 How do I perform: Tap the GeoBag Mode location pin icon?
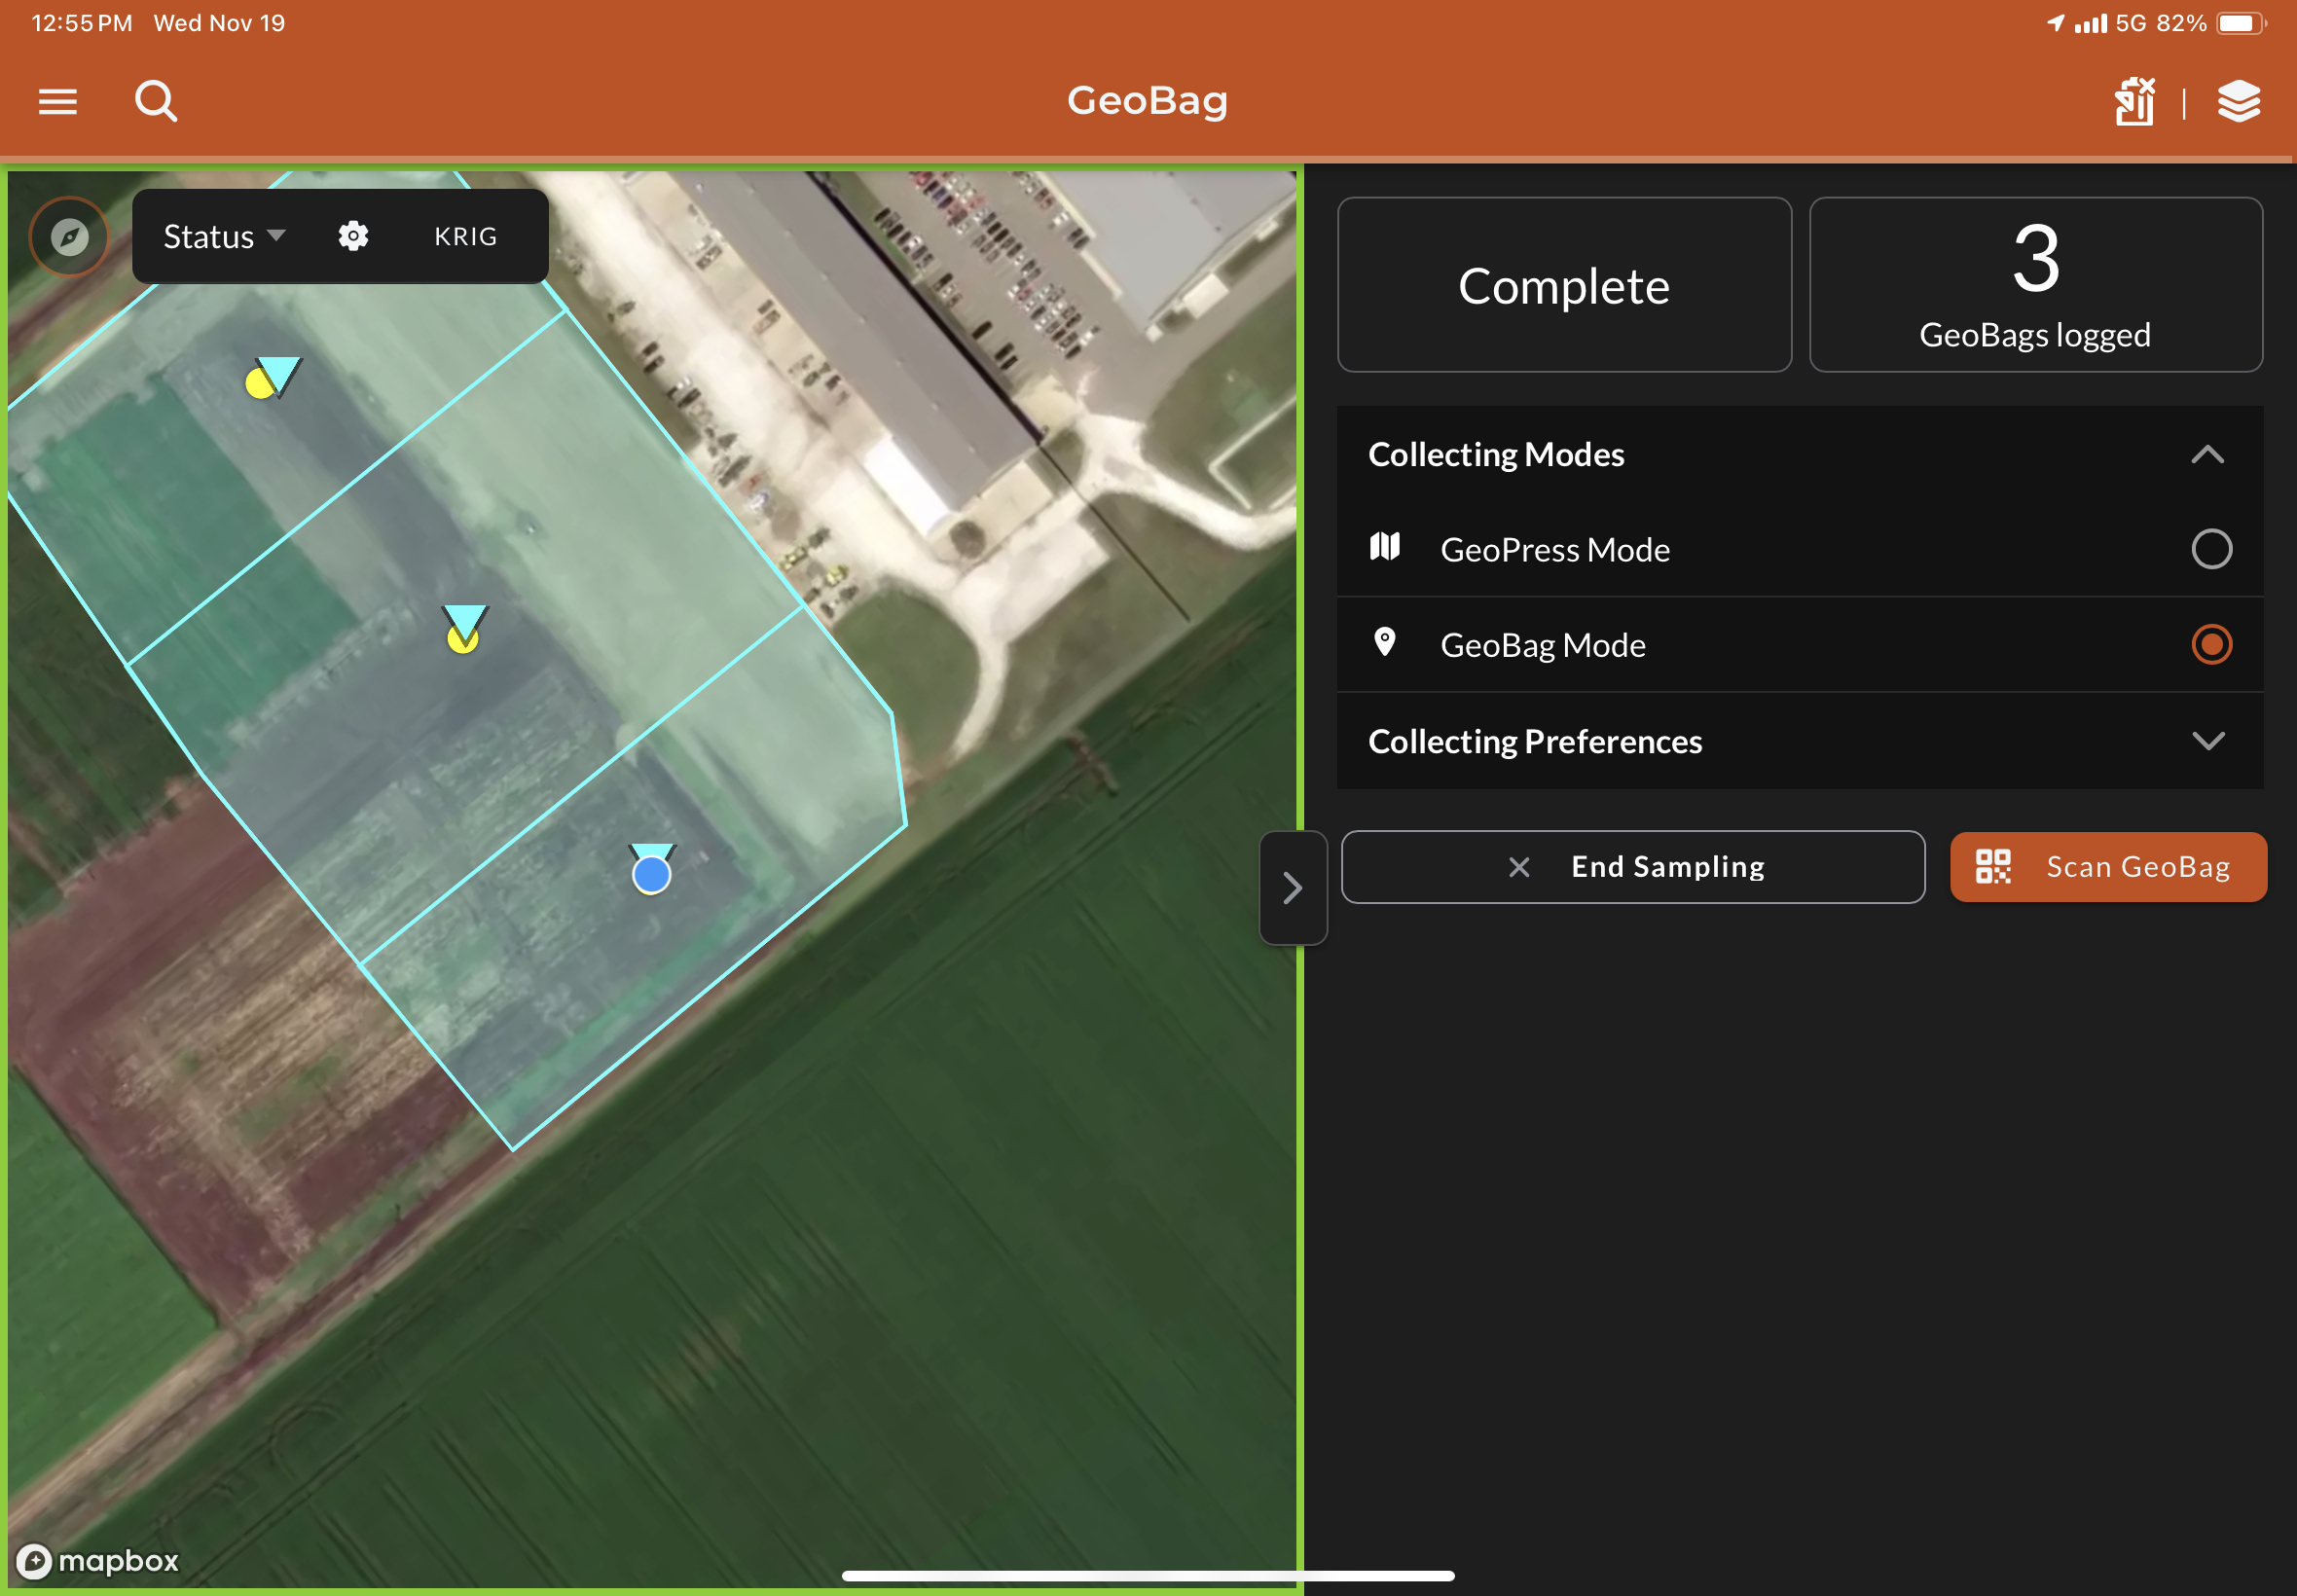tap(1385, 642)
